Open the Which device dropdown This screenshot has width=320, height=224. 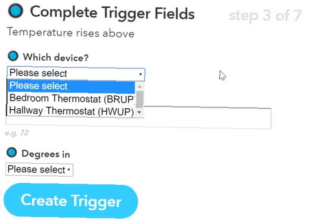pos(76,73)
